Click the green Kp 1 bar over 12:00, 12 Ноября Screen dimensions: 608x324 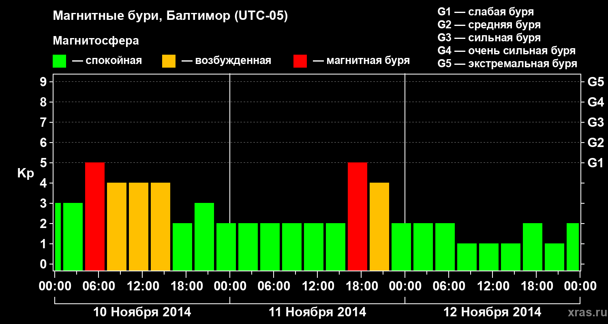tap(489, 257)
